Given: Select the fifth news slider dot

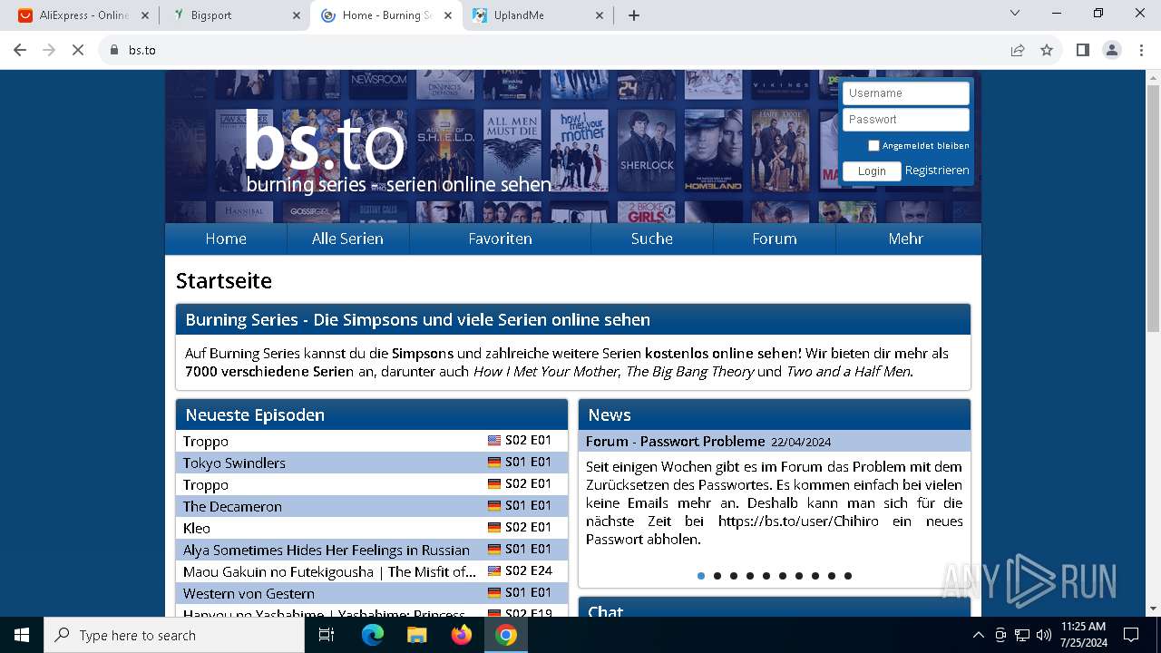Looking at the screenshot, I should 766,576.
